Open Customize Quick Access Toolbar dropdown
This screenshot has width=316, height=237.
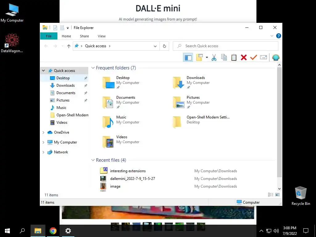coord(68,28)
